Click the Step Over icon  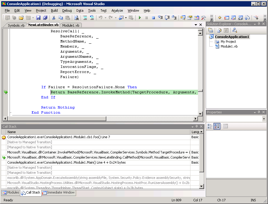click(167, 18)
